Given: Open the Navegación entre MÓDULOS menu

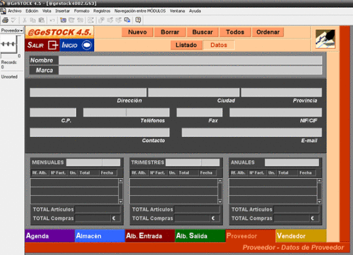Looking at the screenshot, I should pyautogui.click(x=140, y=11).
